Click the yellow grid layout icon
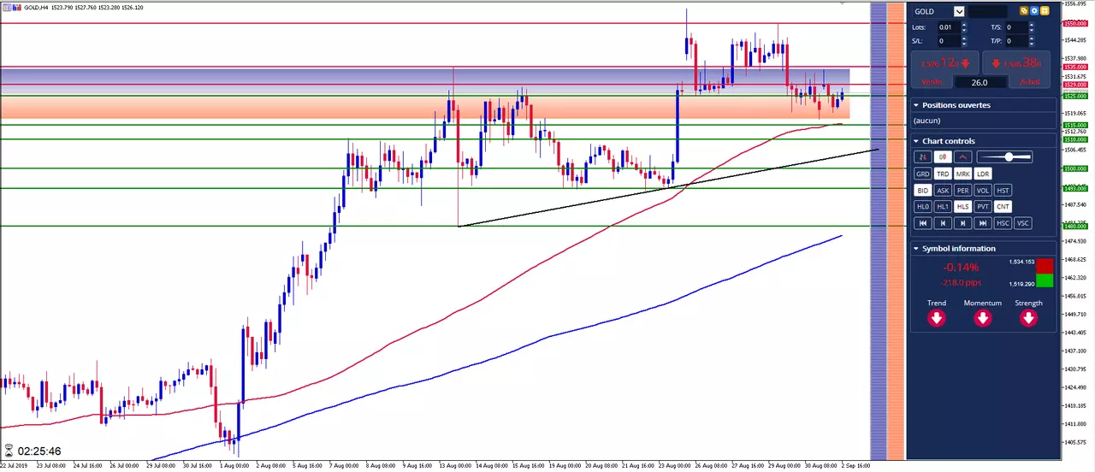This screenshot has height=472, width=1095. [1045, 10]
